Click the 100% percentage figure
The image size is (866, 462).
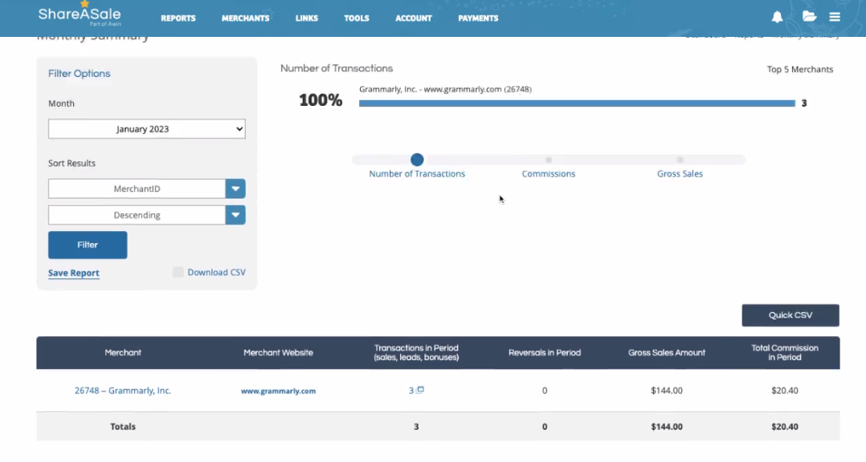[x=321, y=99]
